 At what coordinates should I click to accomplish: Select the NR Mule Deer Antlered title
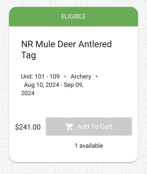click(x=66, y=44)
